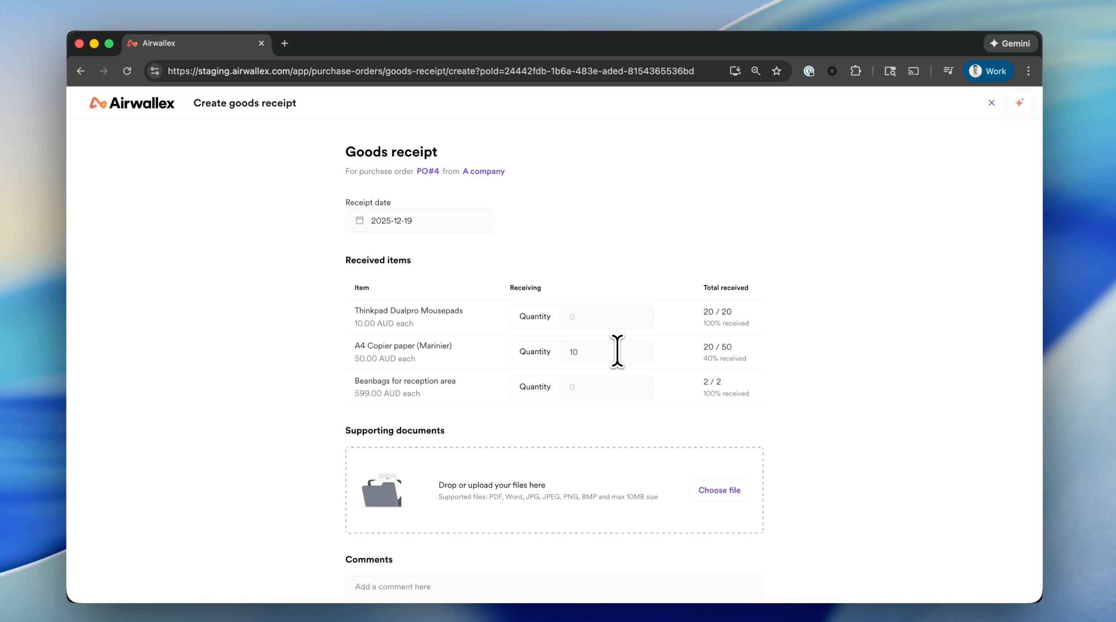This screenshot has width=1116, height=622.
Task: Open the AI sparkle assistant button
Action: pos(1019,103)
